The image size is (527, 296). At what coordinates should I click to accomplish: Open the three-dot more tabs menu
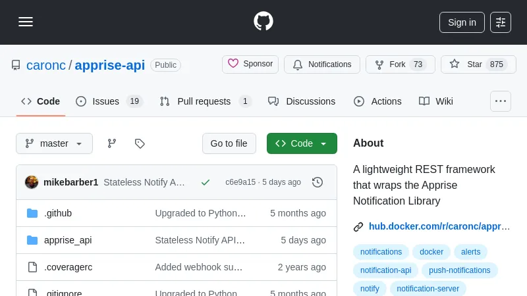click(x=501, y=101)
